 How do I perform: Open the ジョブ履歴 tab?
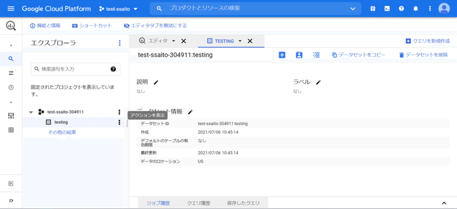pos(158,203)
